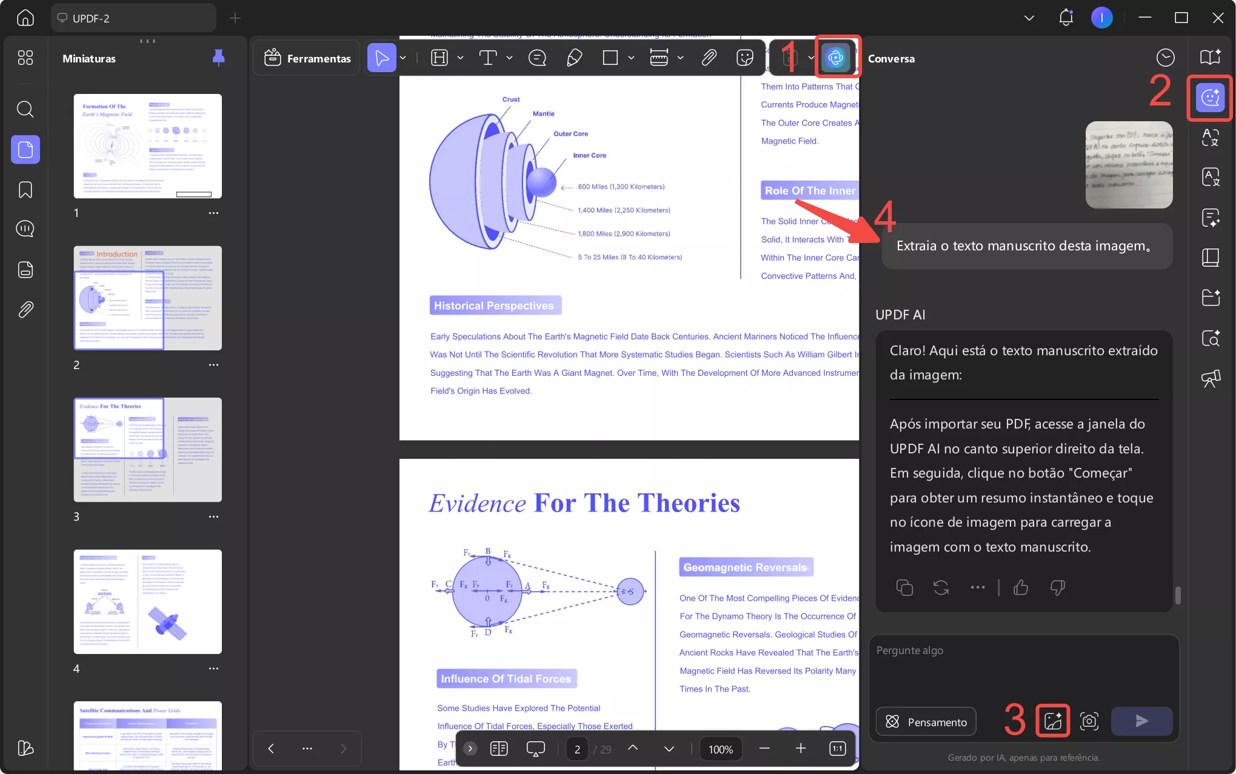Open the 100% zoom level dropdown
The height and width of the screenshot is (774, 1236).
(720, 749)
